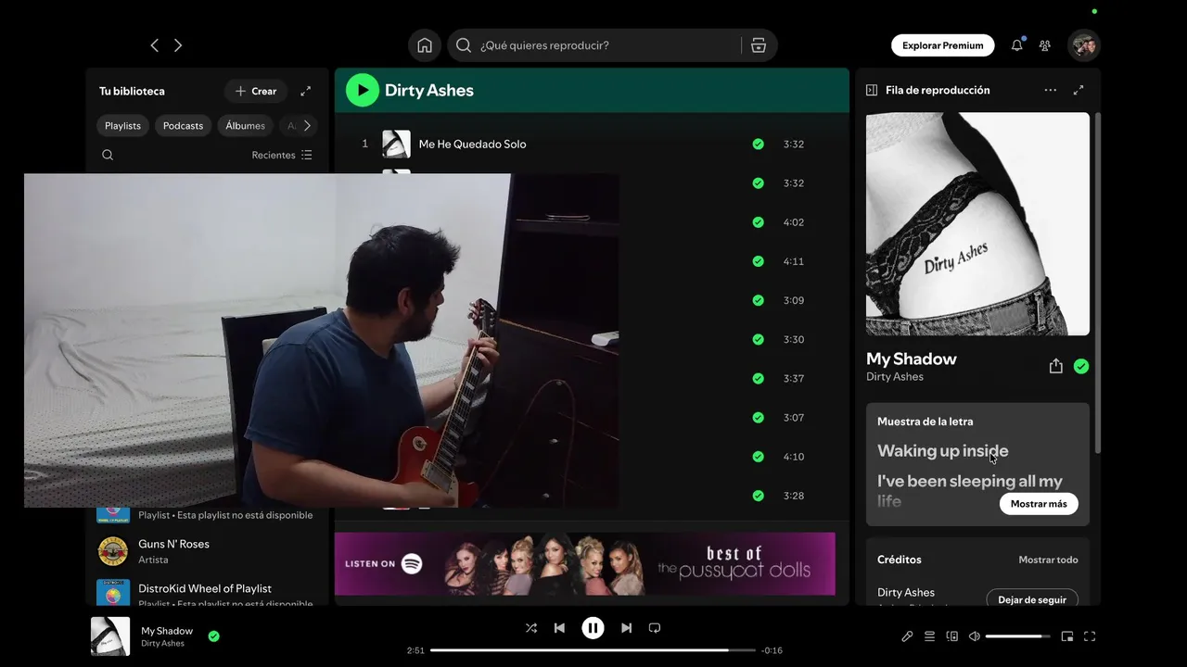Viewport: 1187px width, 667px height.
Task: Open connect to a device icon
Action: click(951, 636)
